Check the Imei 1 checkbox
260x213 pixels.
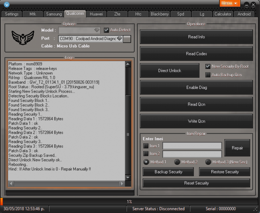pos(146,146)
